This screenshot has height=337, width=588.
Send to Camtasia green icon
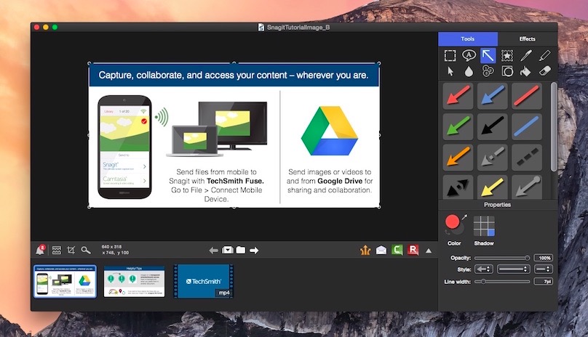point(397,250)
